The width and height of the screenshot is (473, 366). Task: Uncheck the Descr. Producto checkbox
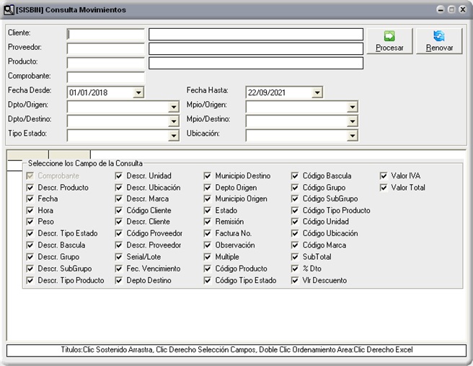click(30, 188)
